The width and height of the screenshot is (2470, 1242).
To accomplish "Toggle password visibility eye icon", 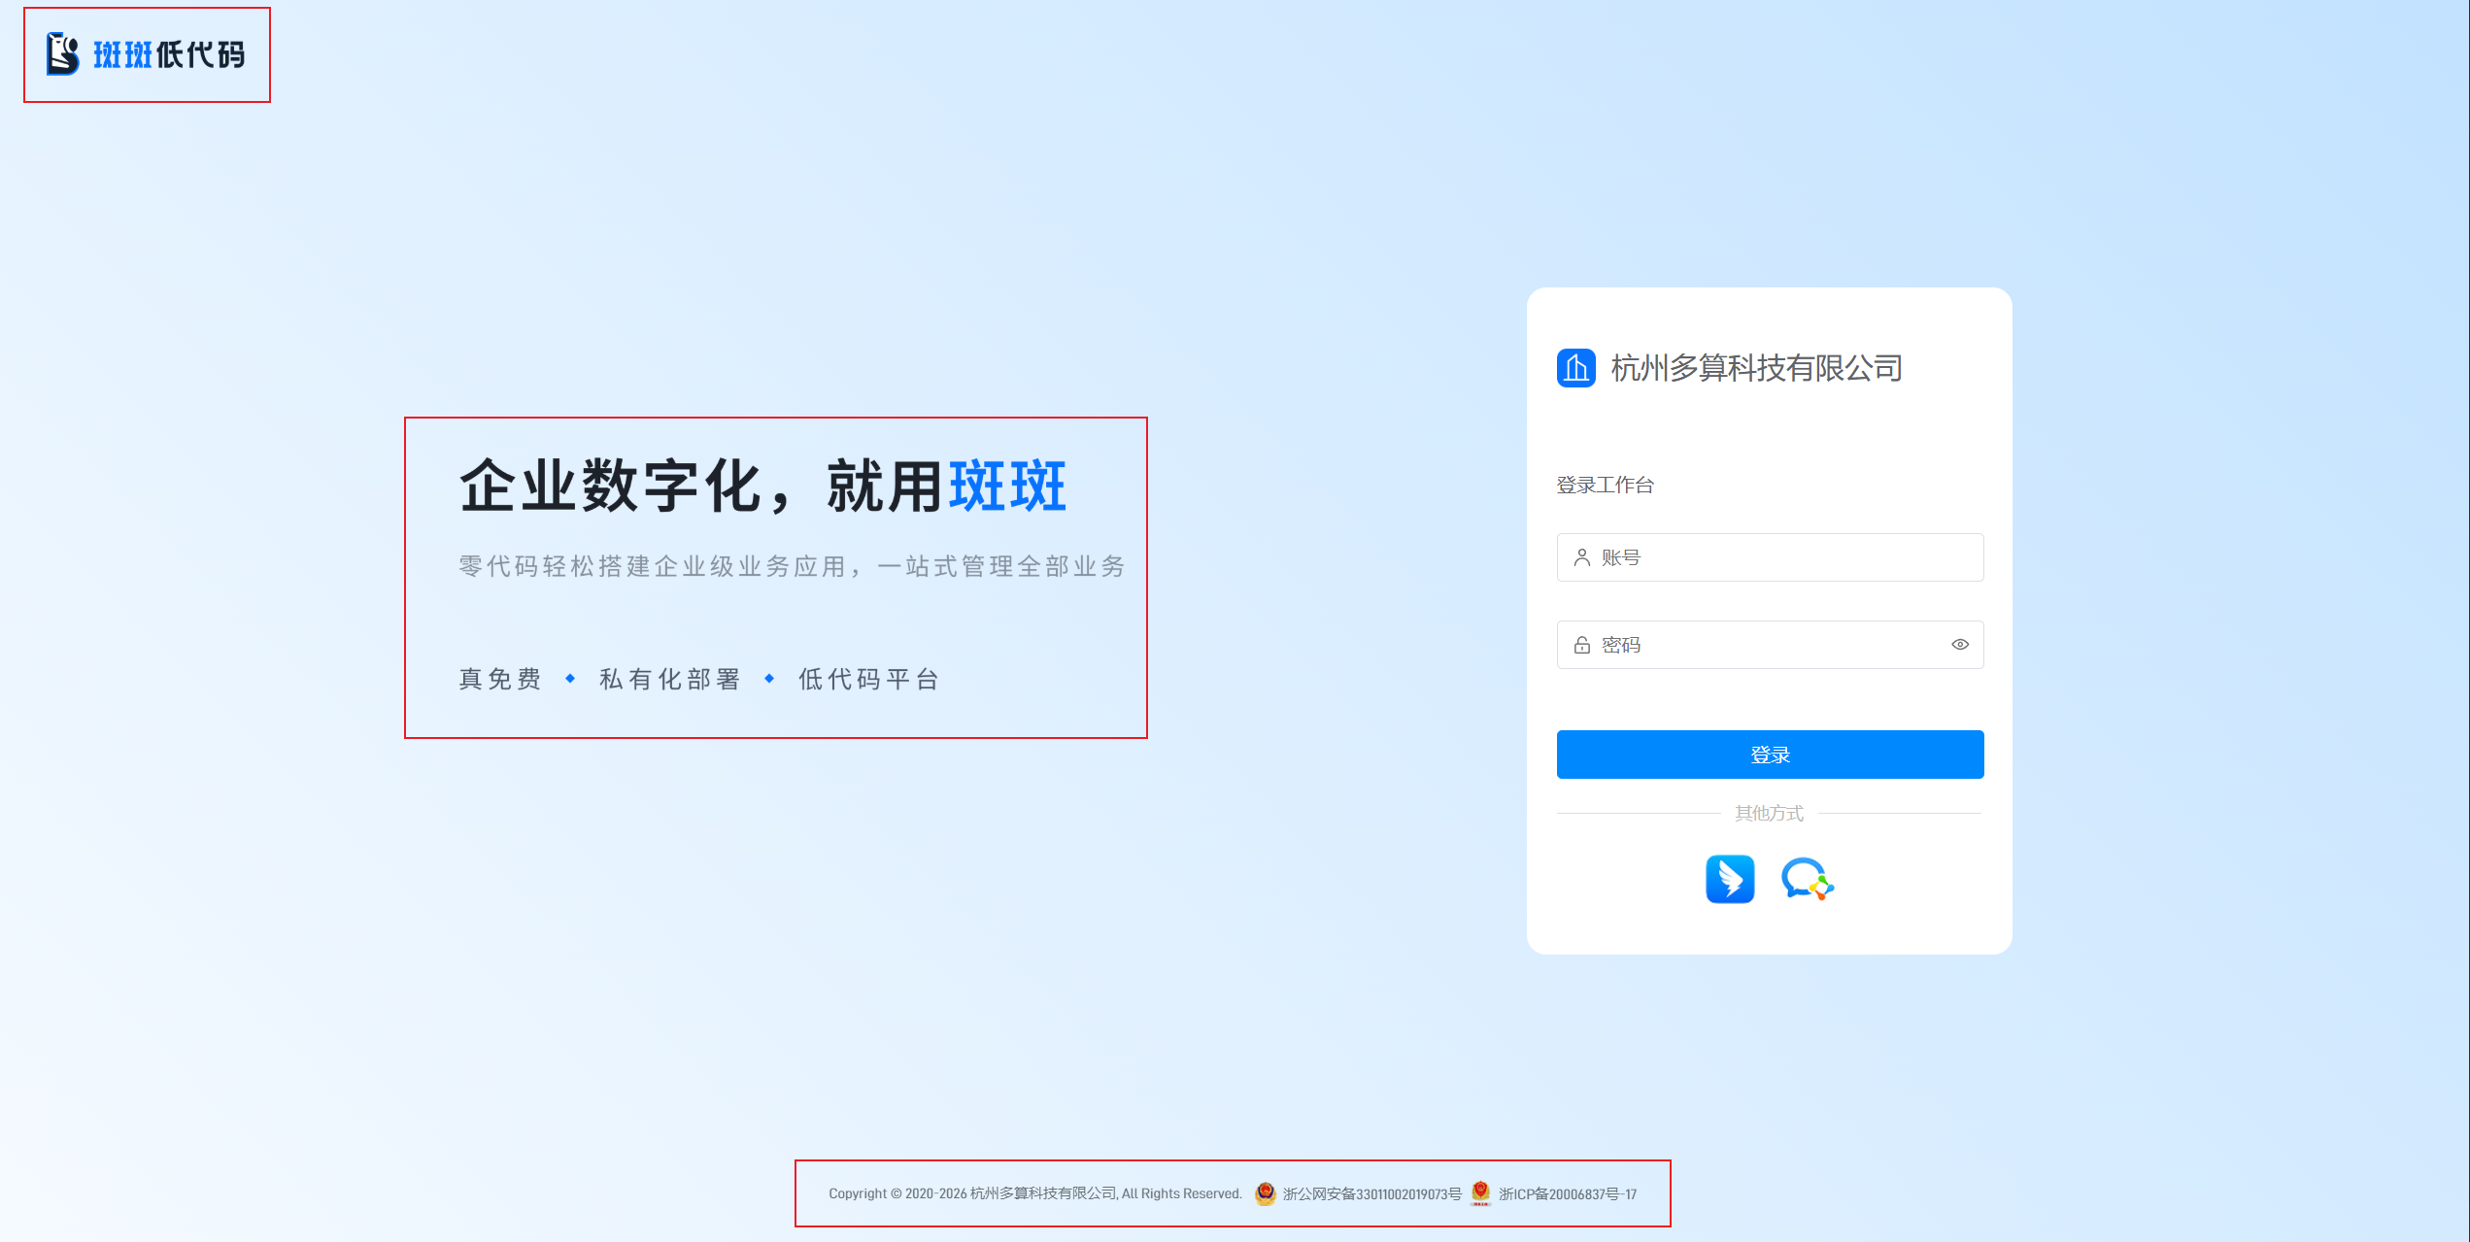I will coord(1960,645).
